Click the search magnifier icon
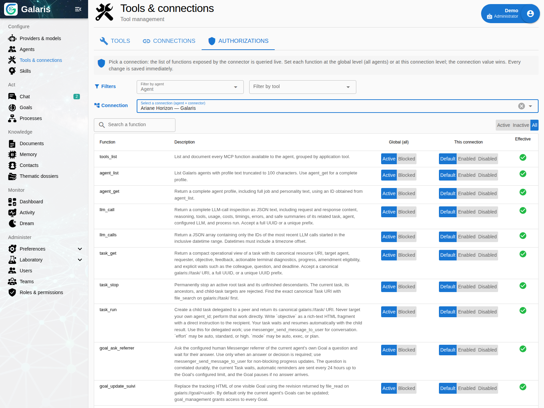 (x=102, y=125)
